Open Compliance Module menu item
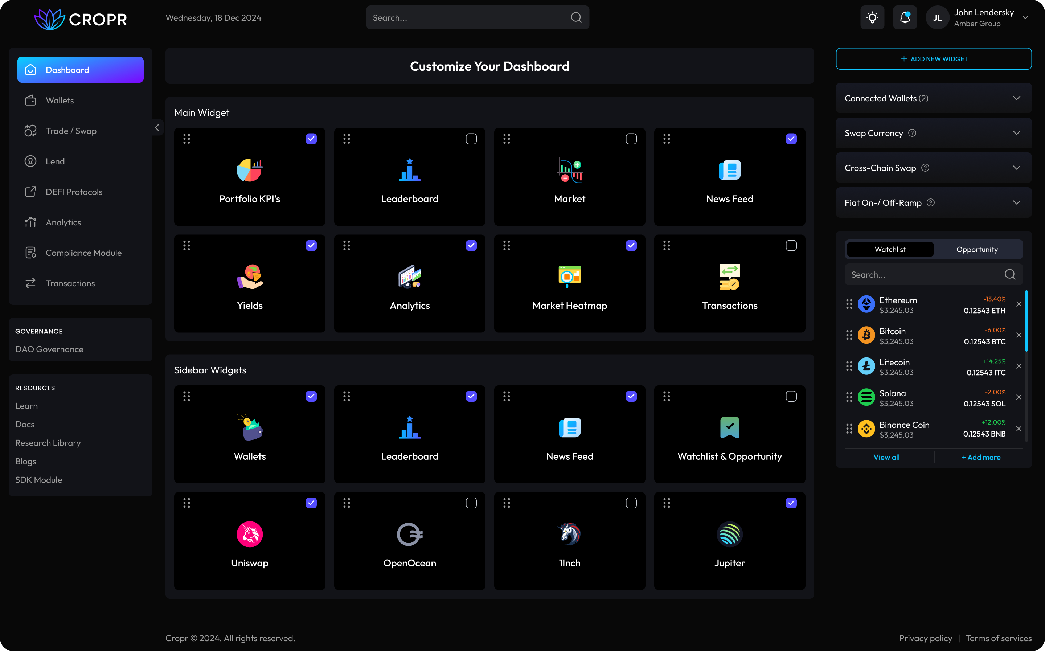The width and height of the screenshot is (1045, 651). pyautogui.click(x=81, y=253)
